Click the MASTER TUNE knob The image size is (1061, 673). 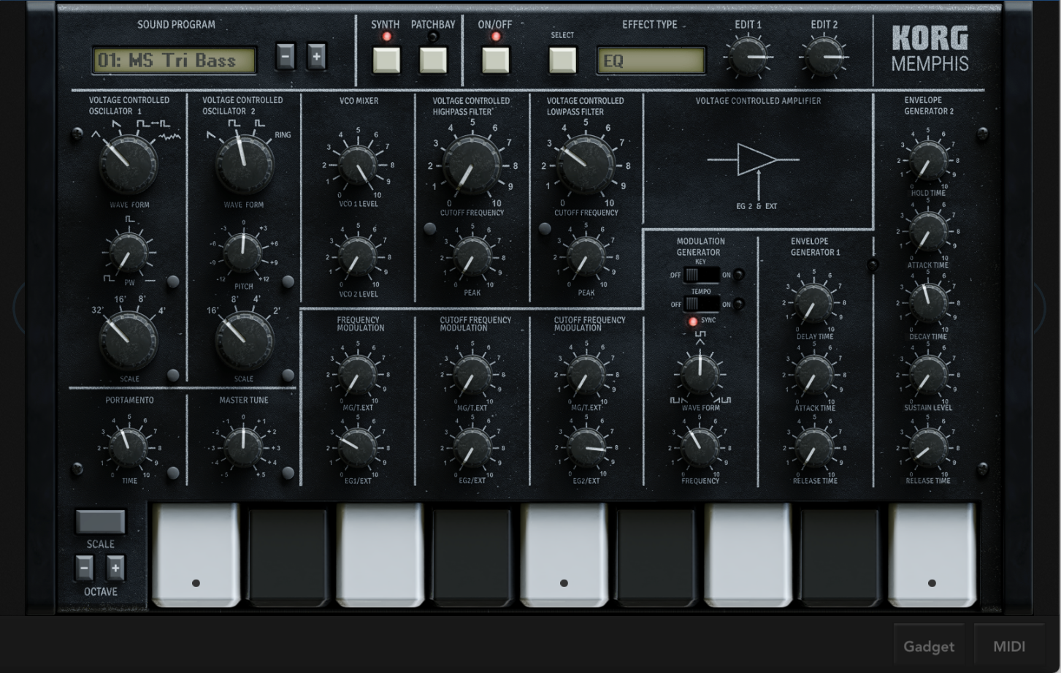pos(243,446)
